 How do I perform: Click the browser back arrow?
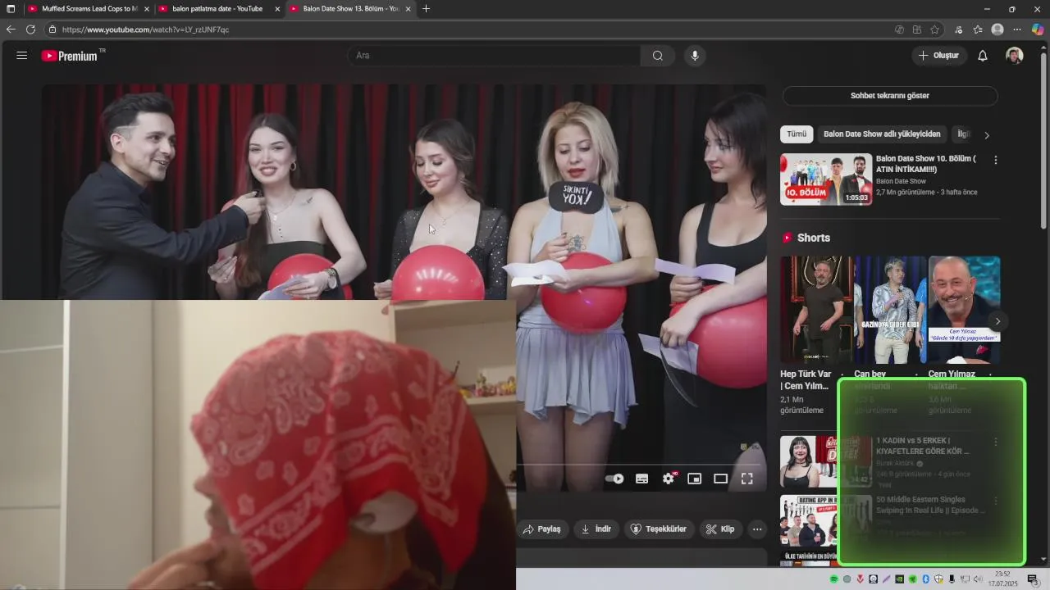11,29
